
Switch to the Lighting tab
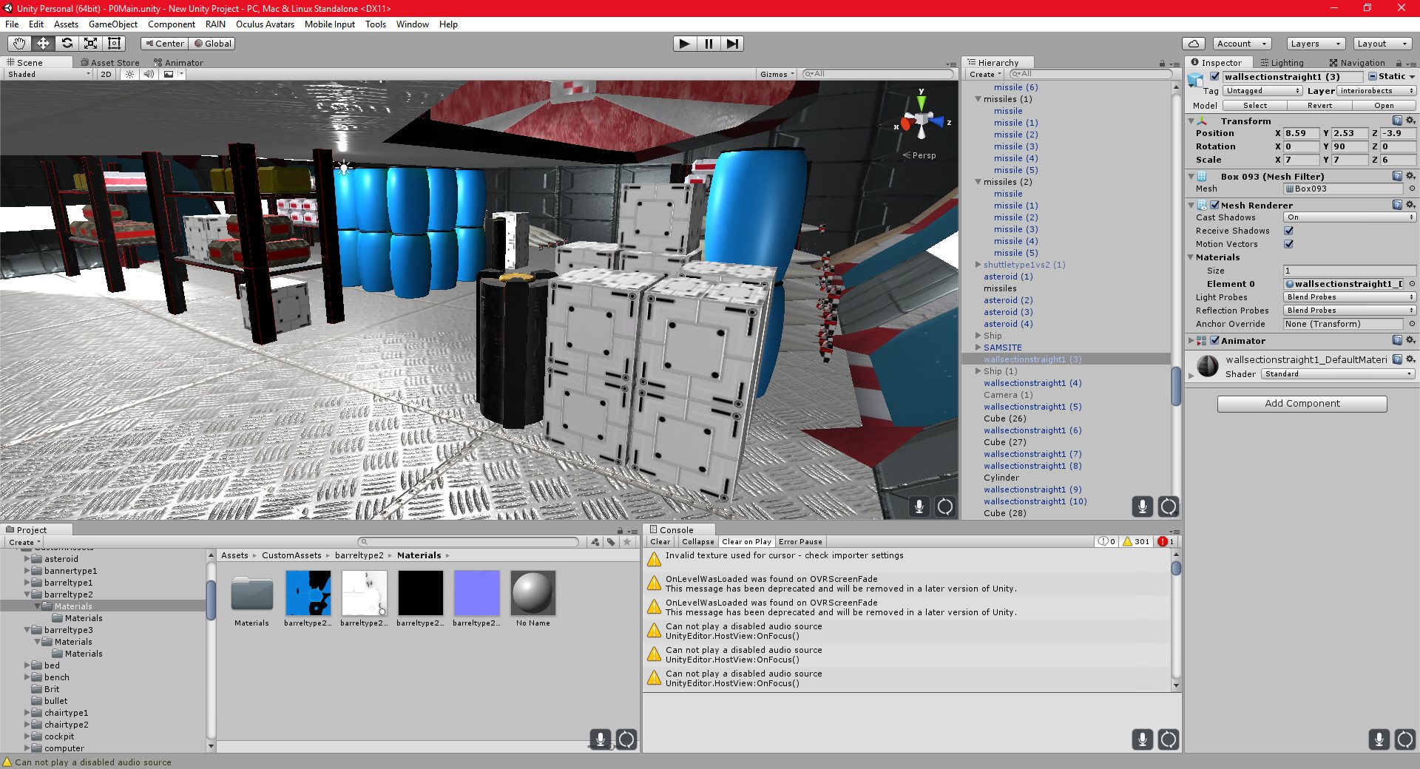tap(1282, 63)
